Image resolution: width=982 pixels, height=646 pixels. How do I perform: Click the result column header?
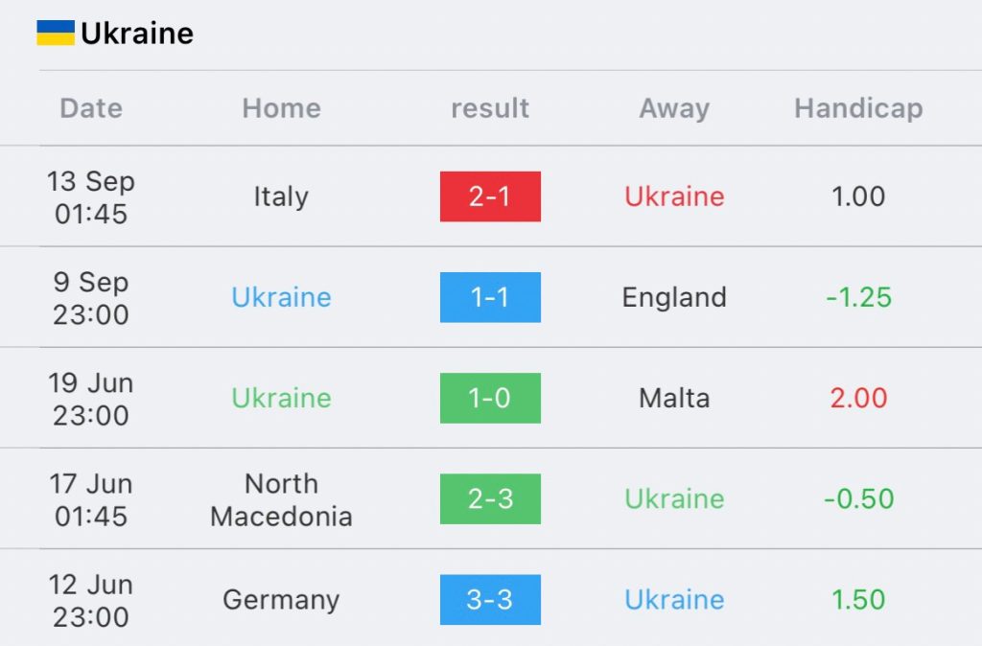490,108
